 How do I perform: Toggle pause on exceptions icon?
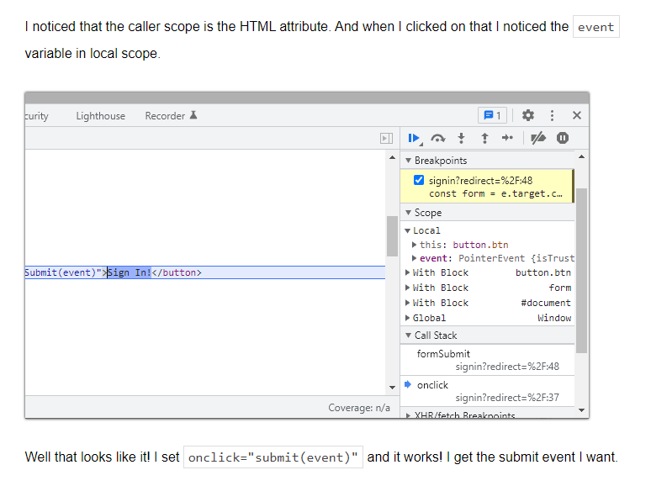pos(563,138)
